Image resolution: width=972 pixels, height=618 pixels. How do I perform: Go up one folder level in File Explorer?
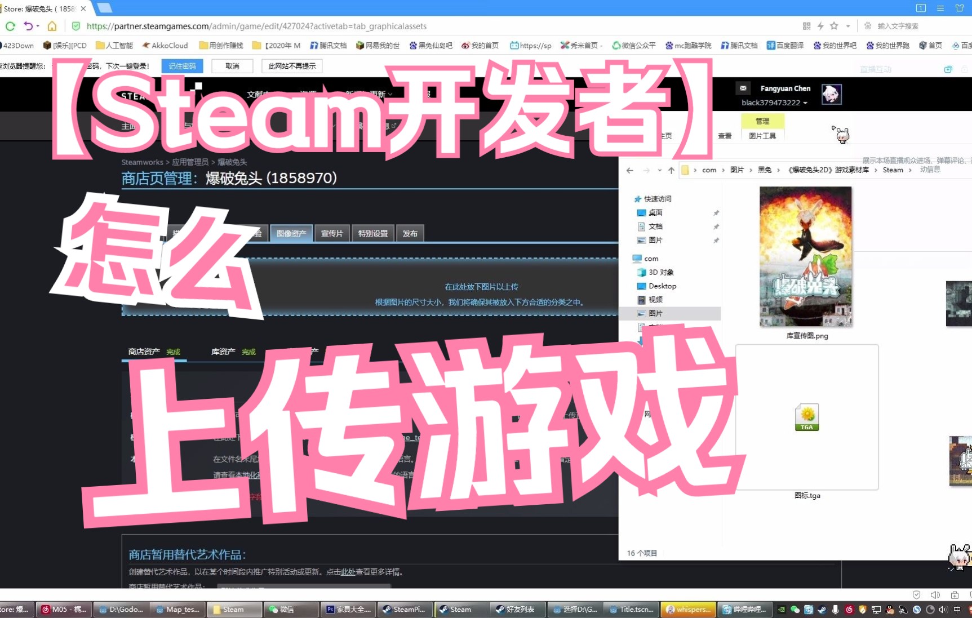[x=671, y=170]
